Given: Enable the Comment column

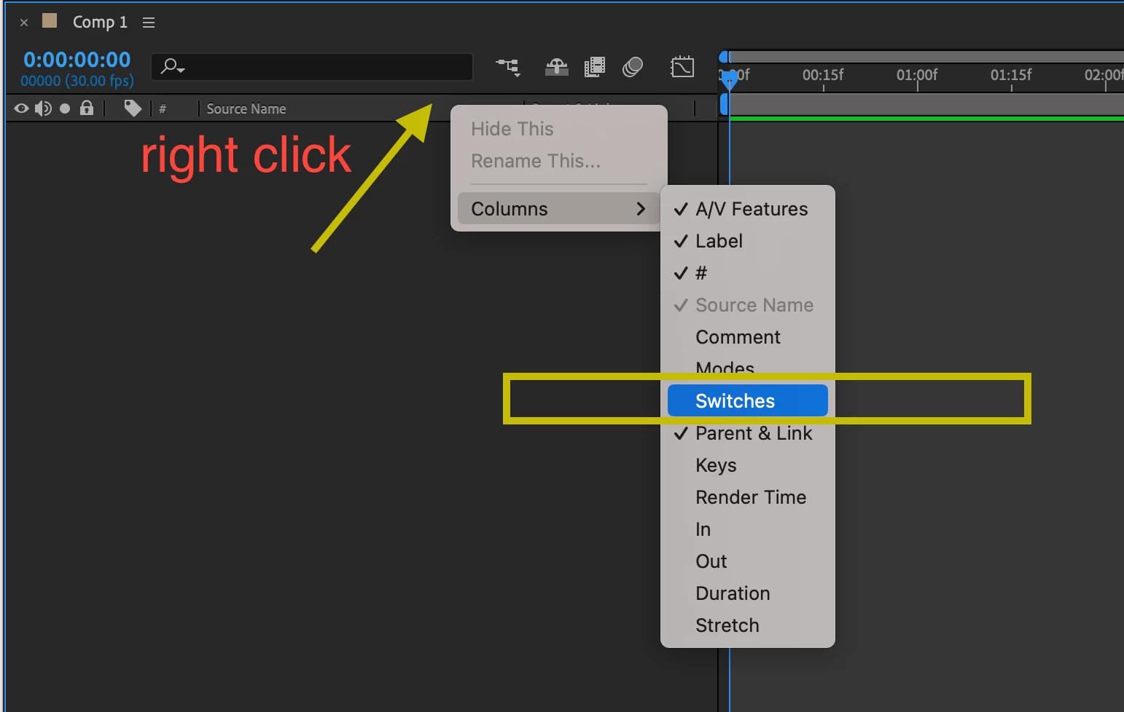Looking at the screenshot, I should 748,337.
